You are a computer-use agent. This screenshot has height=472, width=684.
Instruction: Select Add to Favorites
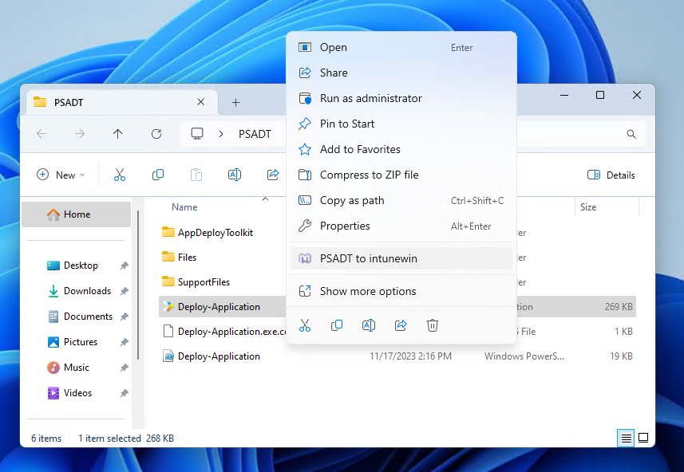tap(401, 149)
